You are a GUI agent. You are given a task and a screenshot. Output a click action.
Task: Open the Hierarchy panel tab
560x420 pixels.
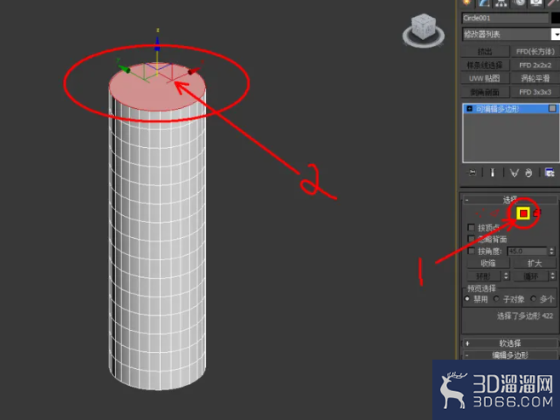click(x=501, y=3)
